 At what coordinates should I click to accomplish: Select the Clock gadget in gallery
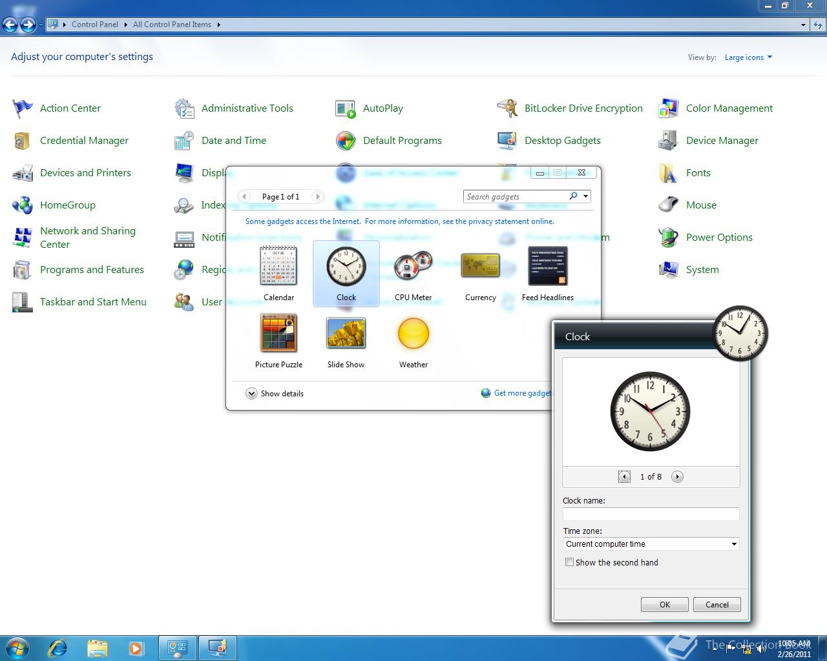coord(346,273)
